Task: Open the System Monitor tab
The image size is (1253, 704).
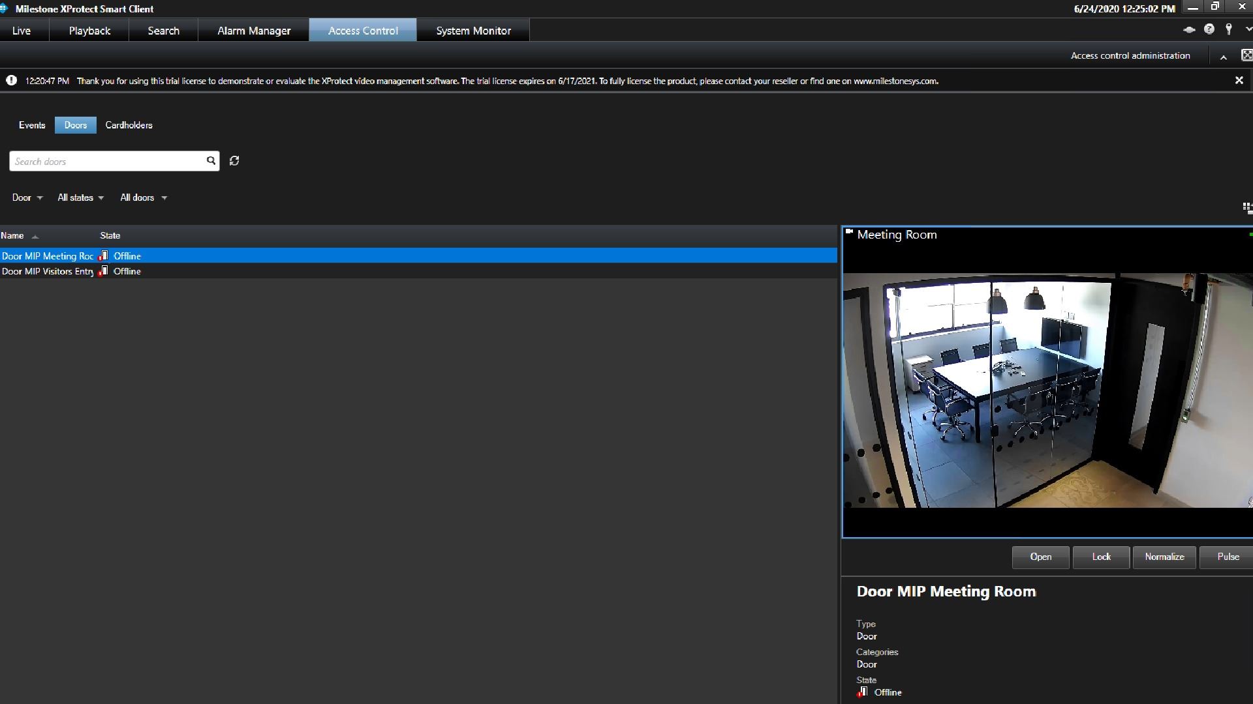Action: point(473,31)
